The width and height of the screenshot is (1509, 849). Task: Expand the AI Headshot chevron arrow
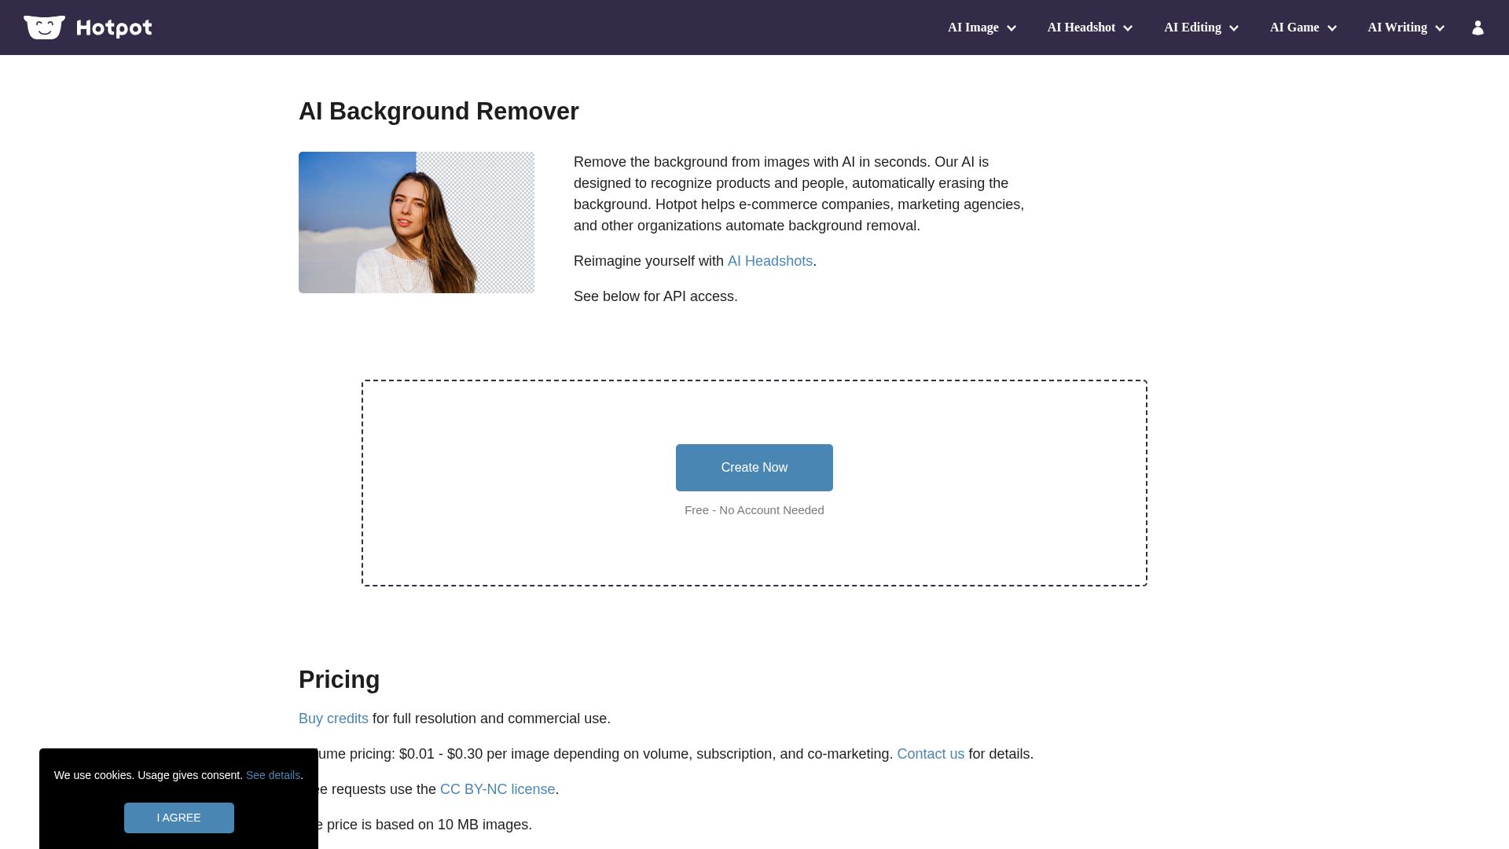(1128, 28)
